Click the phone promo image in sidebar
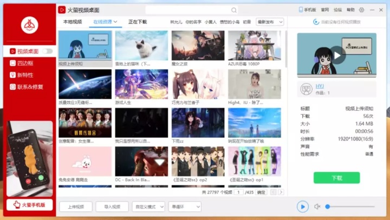Viewport: 390px width, 220px height. pos(30,159)
